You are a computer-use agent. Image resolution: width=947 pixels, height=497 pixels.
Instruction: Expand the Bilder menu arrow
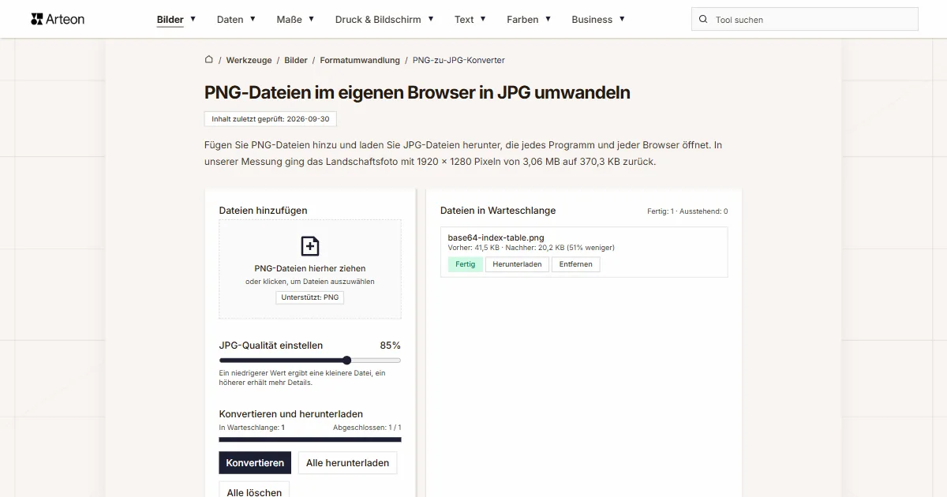[x=193, y=19]
